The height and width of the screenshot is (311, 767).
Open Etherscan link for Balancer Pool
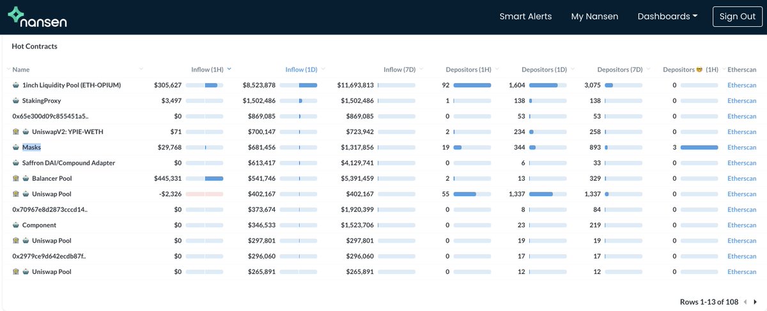(x=742, y=178)
